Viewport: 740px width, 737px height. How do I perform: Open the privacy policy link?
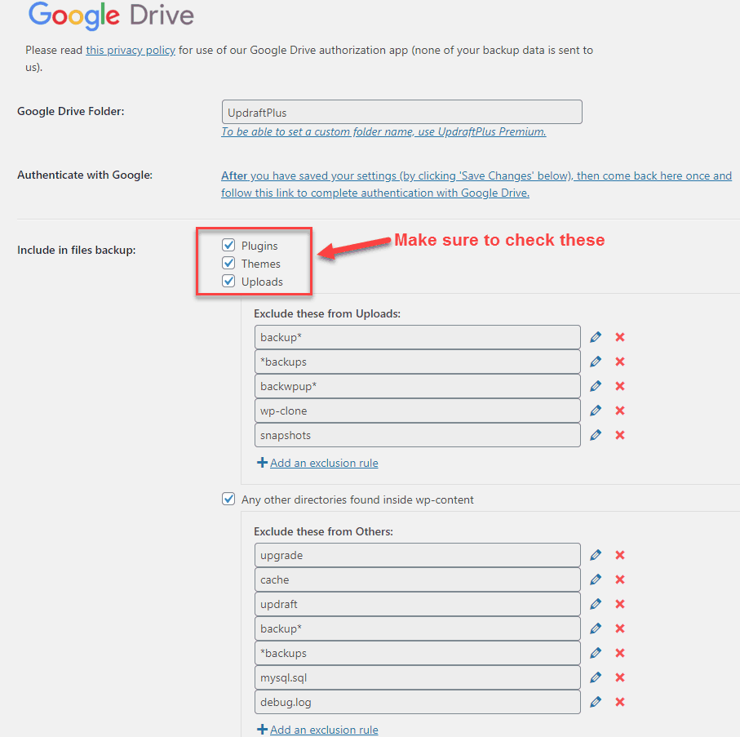pyautogui.click(x=131, y=50)
